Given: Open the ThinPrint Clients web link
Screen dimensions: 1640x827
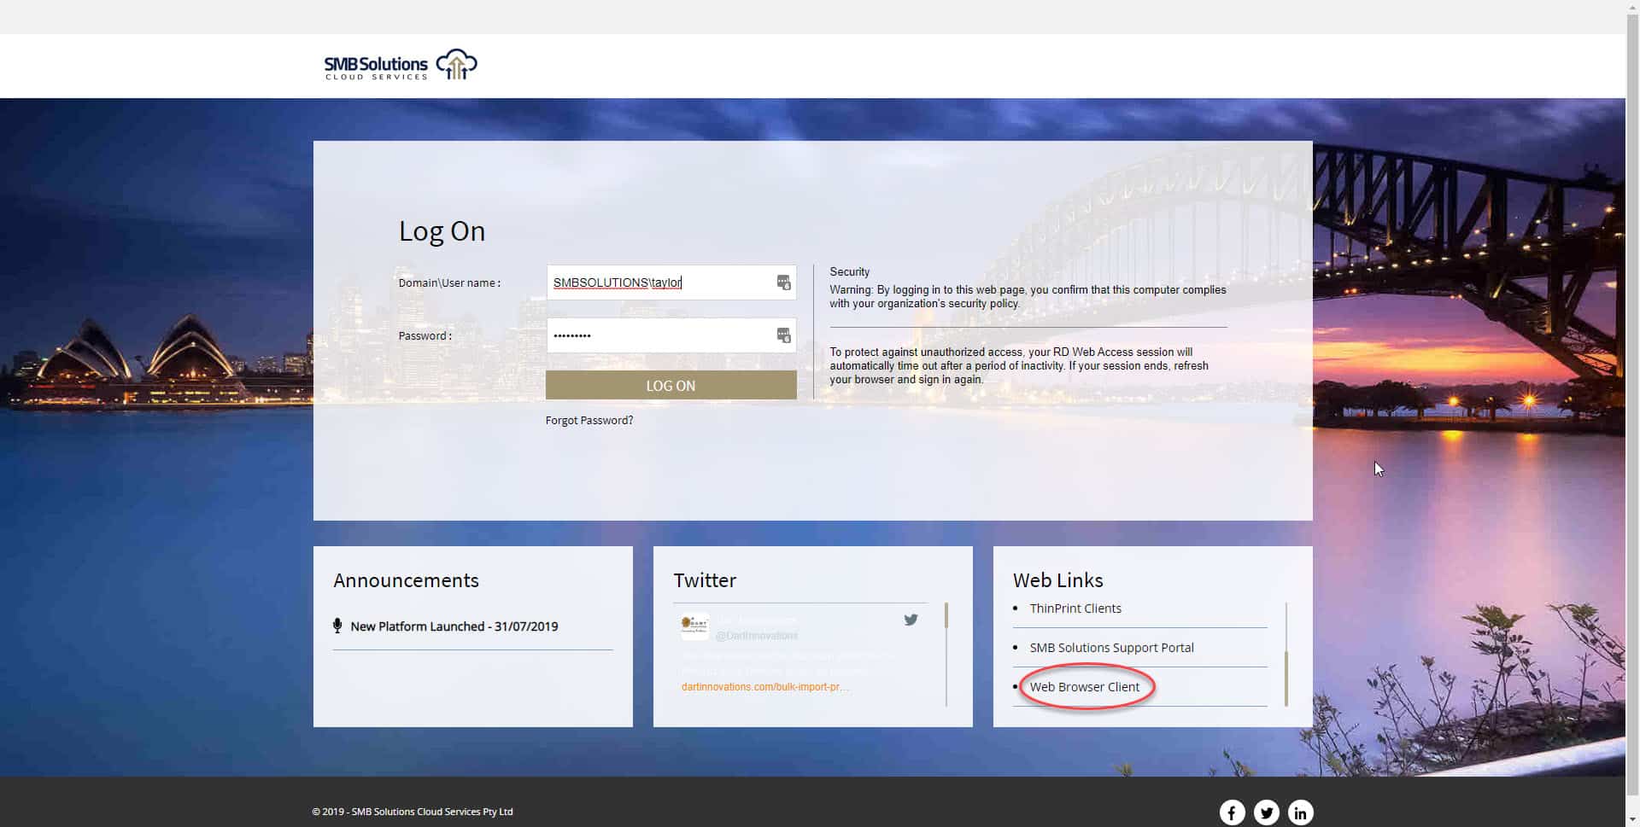Looking at the screenshot, I should coord(1075,609).
